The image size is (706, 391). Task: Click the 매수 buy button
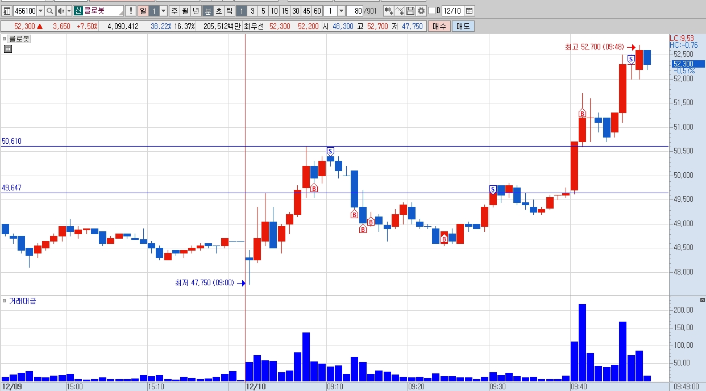coord(439,26)
